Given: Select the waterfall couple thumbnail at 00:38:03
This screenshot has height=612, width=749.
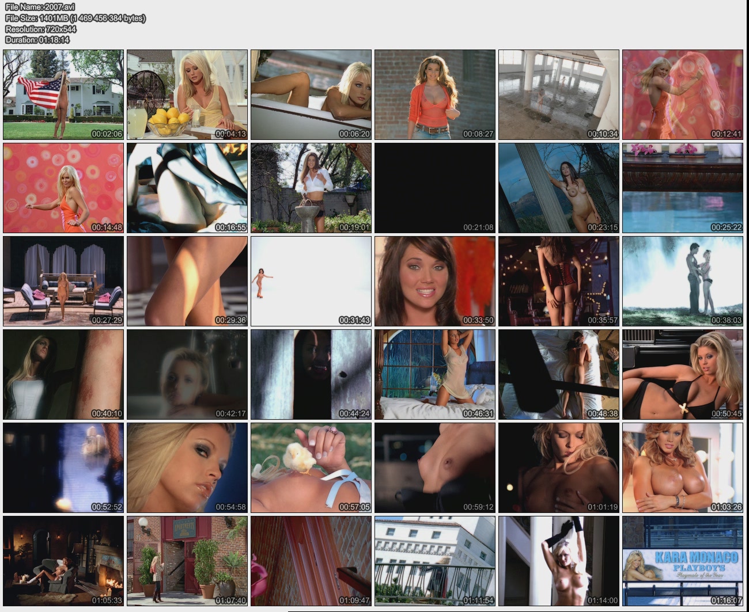Looking at the screenshot, I should (x=683, y=281).
